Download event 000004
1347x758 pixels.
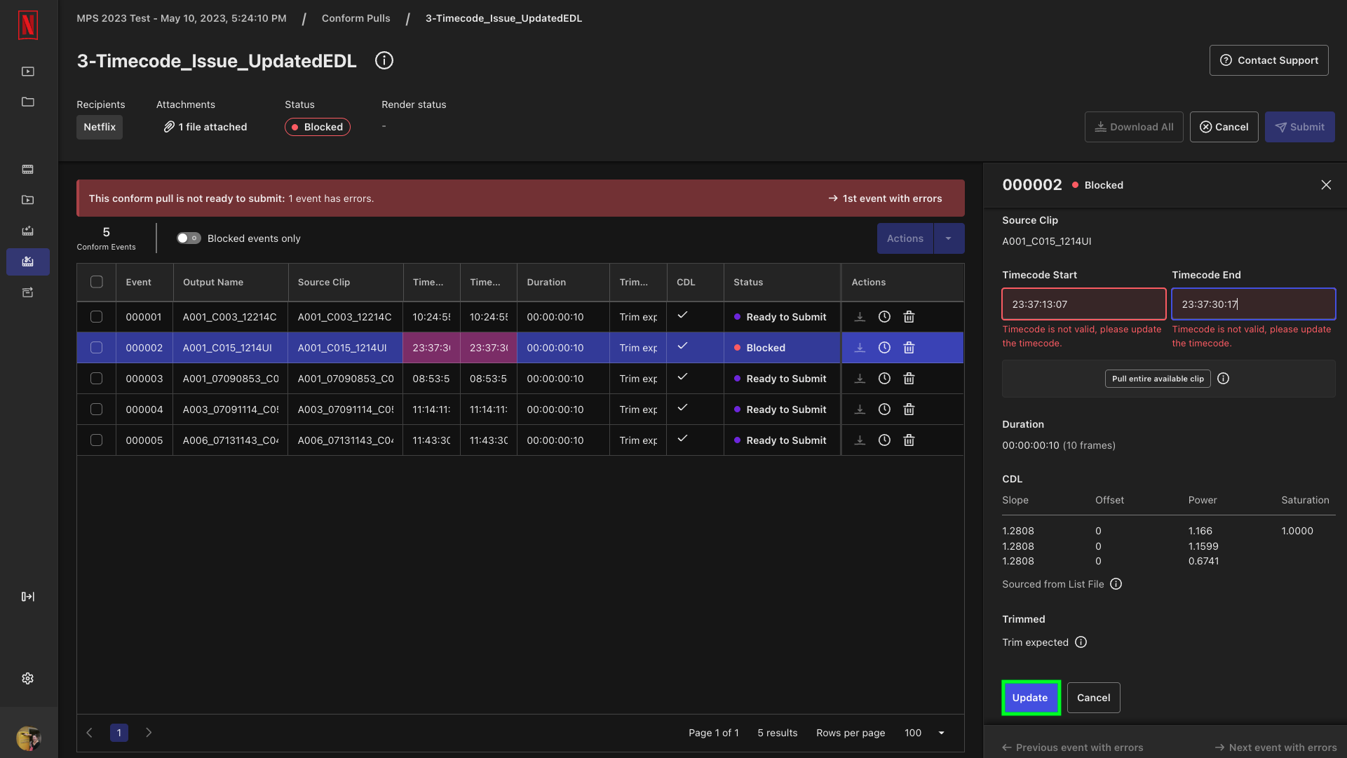pyautogui.click(x=860, y=410)
